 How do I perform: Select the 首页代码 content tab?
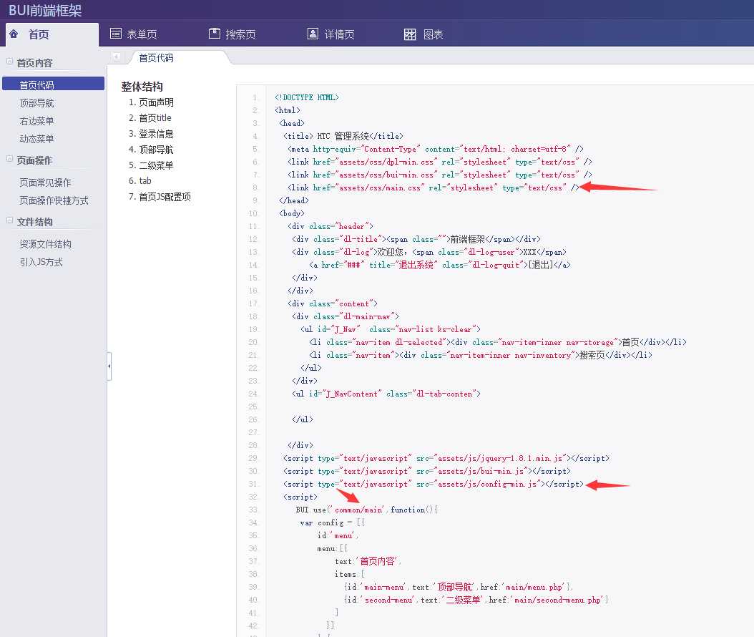(156, 58)
